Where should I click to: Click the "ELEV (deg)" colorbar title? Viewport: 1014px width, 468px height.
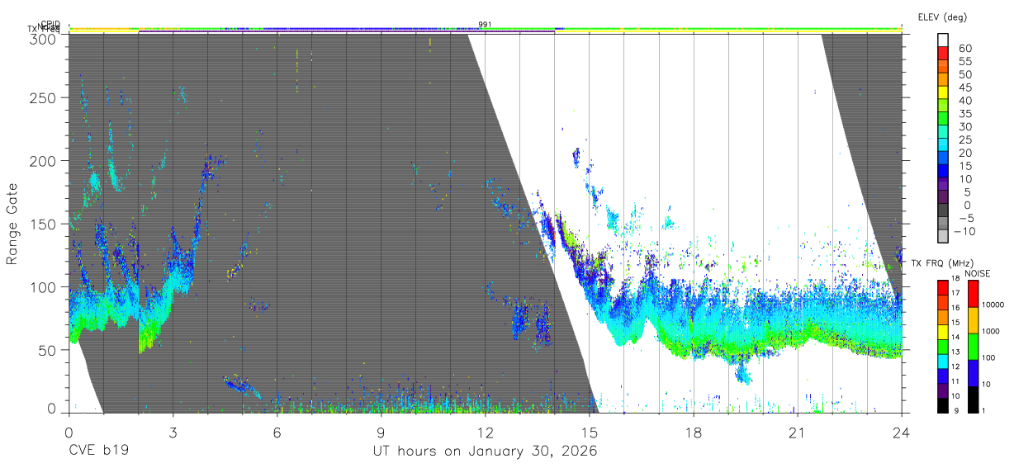point(942,17)
